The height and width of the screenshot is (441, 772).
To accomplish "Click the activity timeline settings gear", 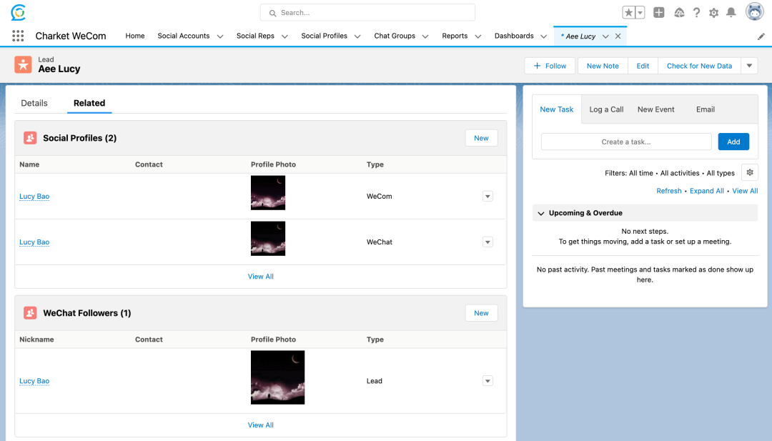I will 749,172.
